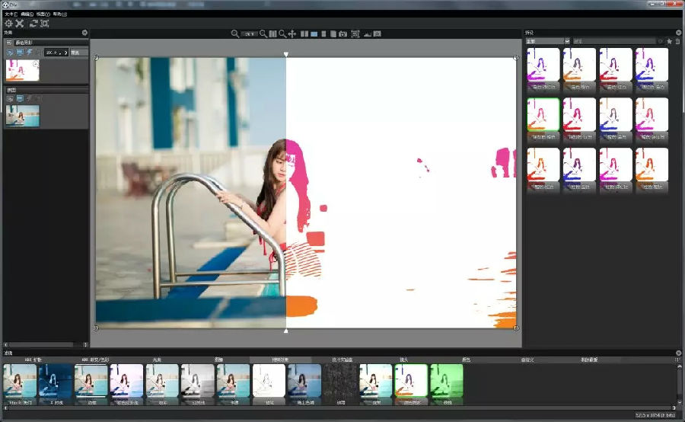685x422 pixels.
Task: Click the grayscale filter thumbnail in bottom strip
Action: point(198,381)
